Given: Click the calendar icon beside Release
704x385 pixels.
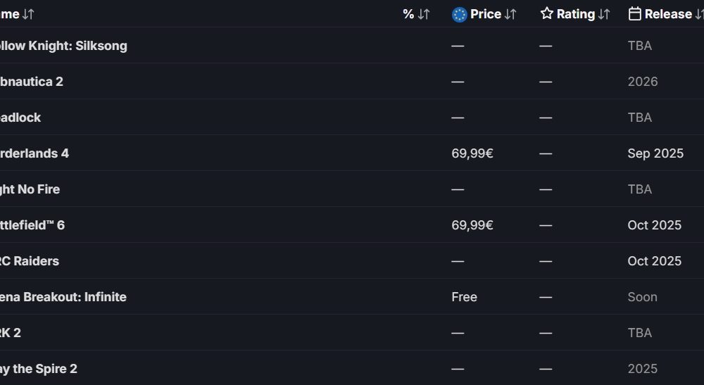Looking at the screenshot, I should pos(634,13).
